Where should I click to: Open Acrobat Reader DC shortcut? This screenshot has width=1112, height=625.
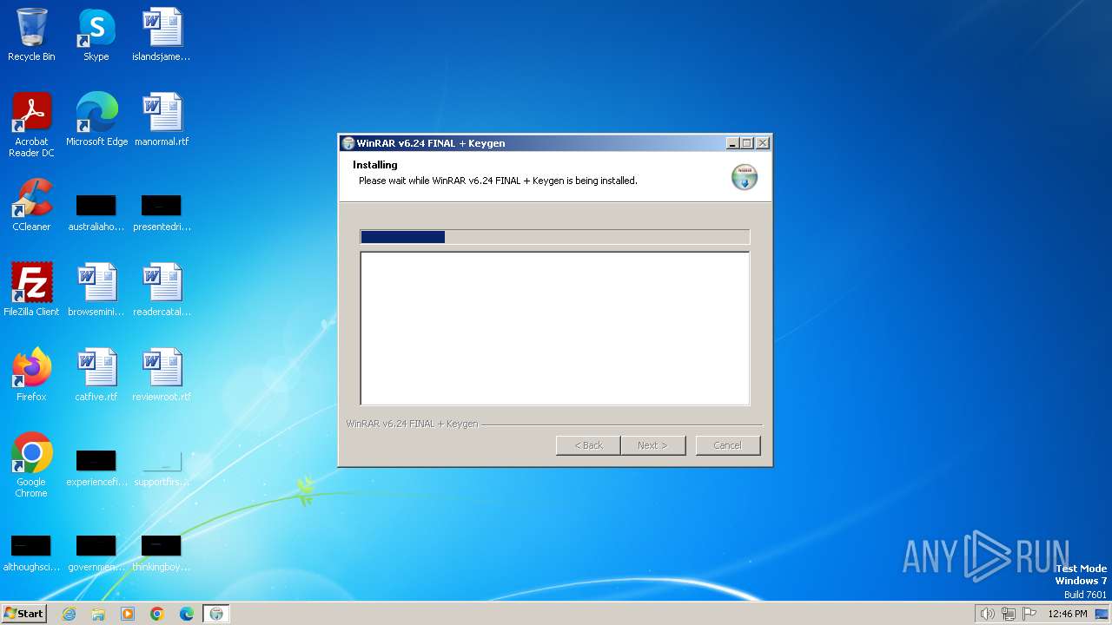coord(31,125)
